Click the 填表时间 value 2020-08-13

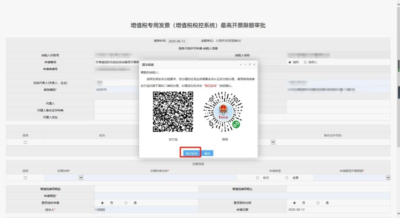(177, 41)
